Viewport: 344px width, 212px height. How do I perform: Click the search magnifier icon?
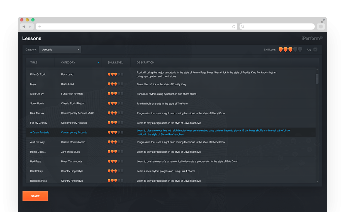(x=243, y=26)
